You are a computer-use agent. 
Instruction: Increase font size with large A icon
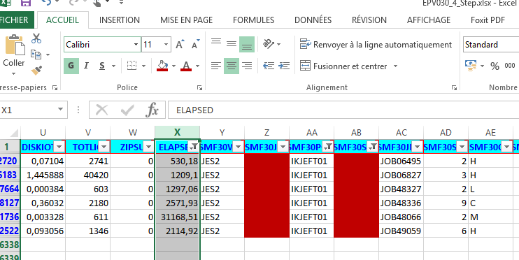pos(179,45)
